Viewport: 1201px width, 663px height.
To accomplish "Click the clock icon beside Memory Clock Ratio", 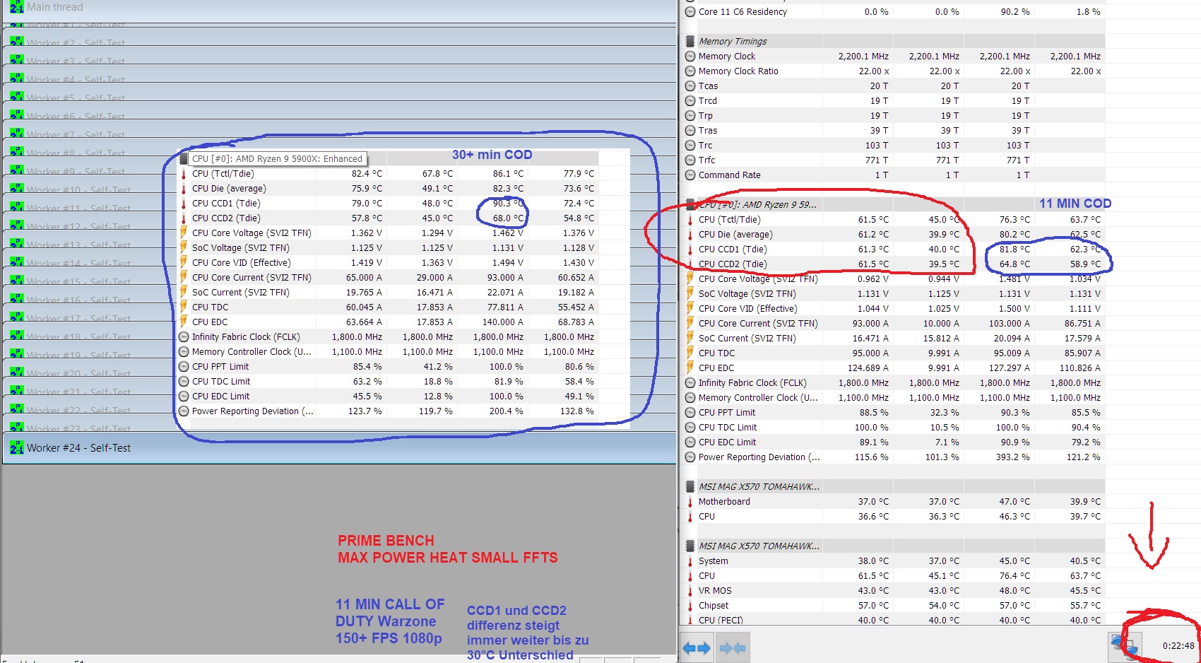I will tap(690, 71).
